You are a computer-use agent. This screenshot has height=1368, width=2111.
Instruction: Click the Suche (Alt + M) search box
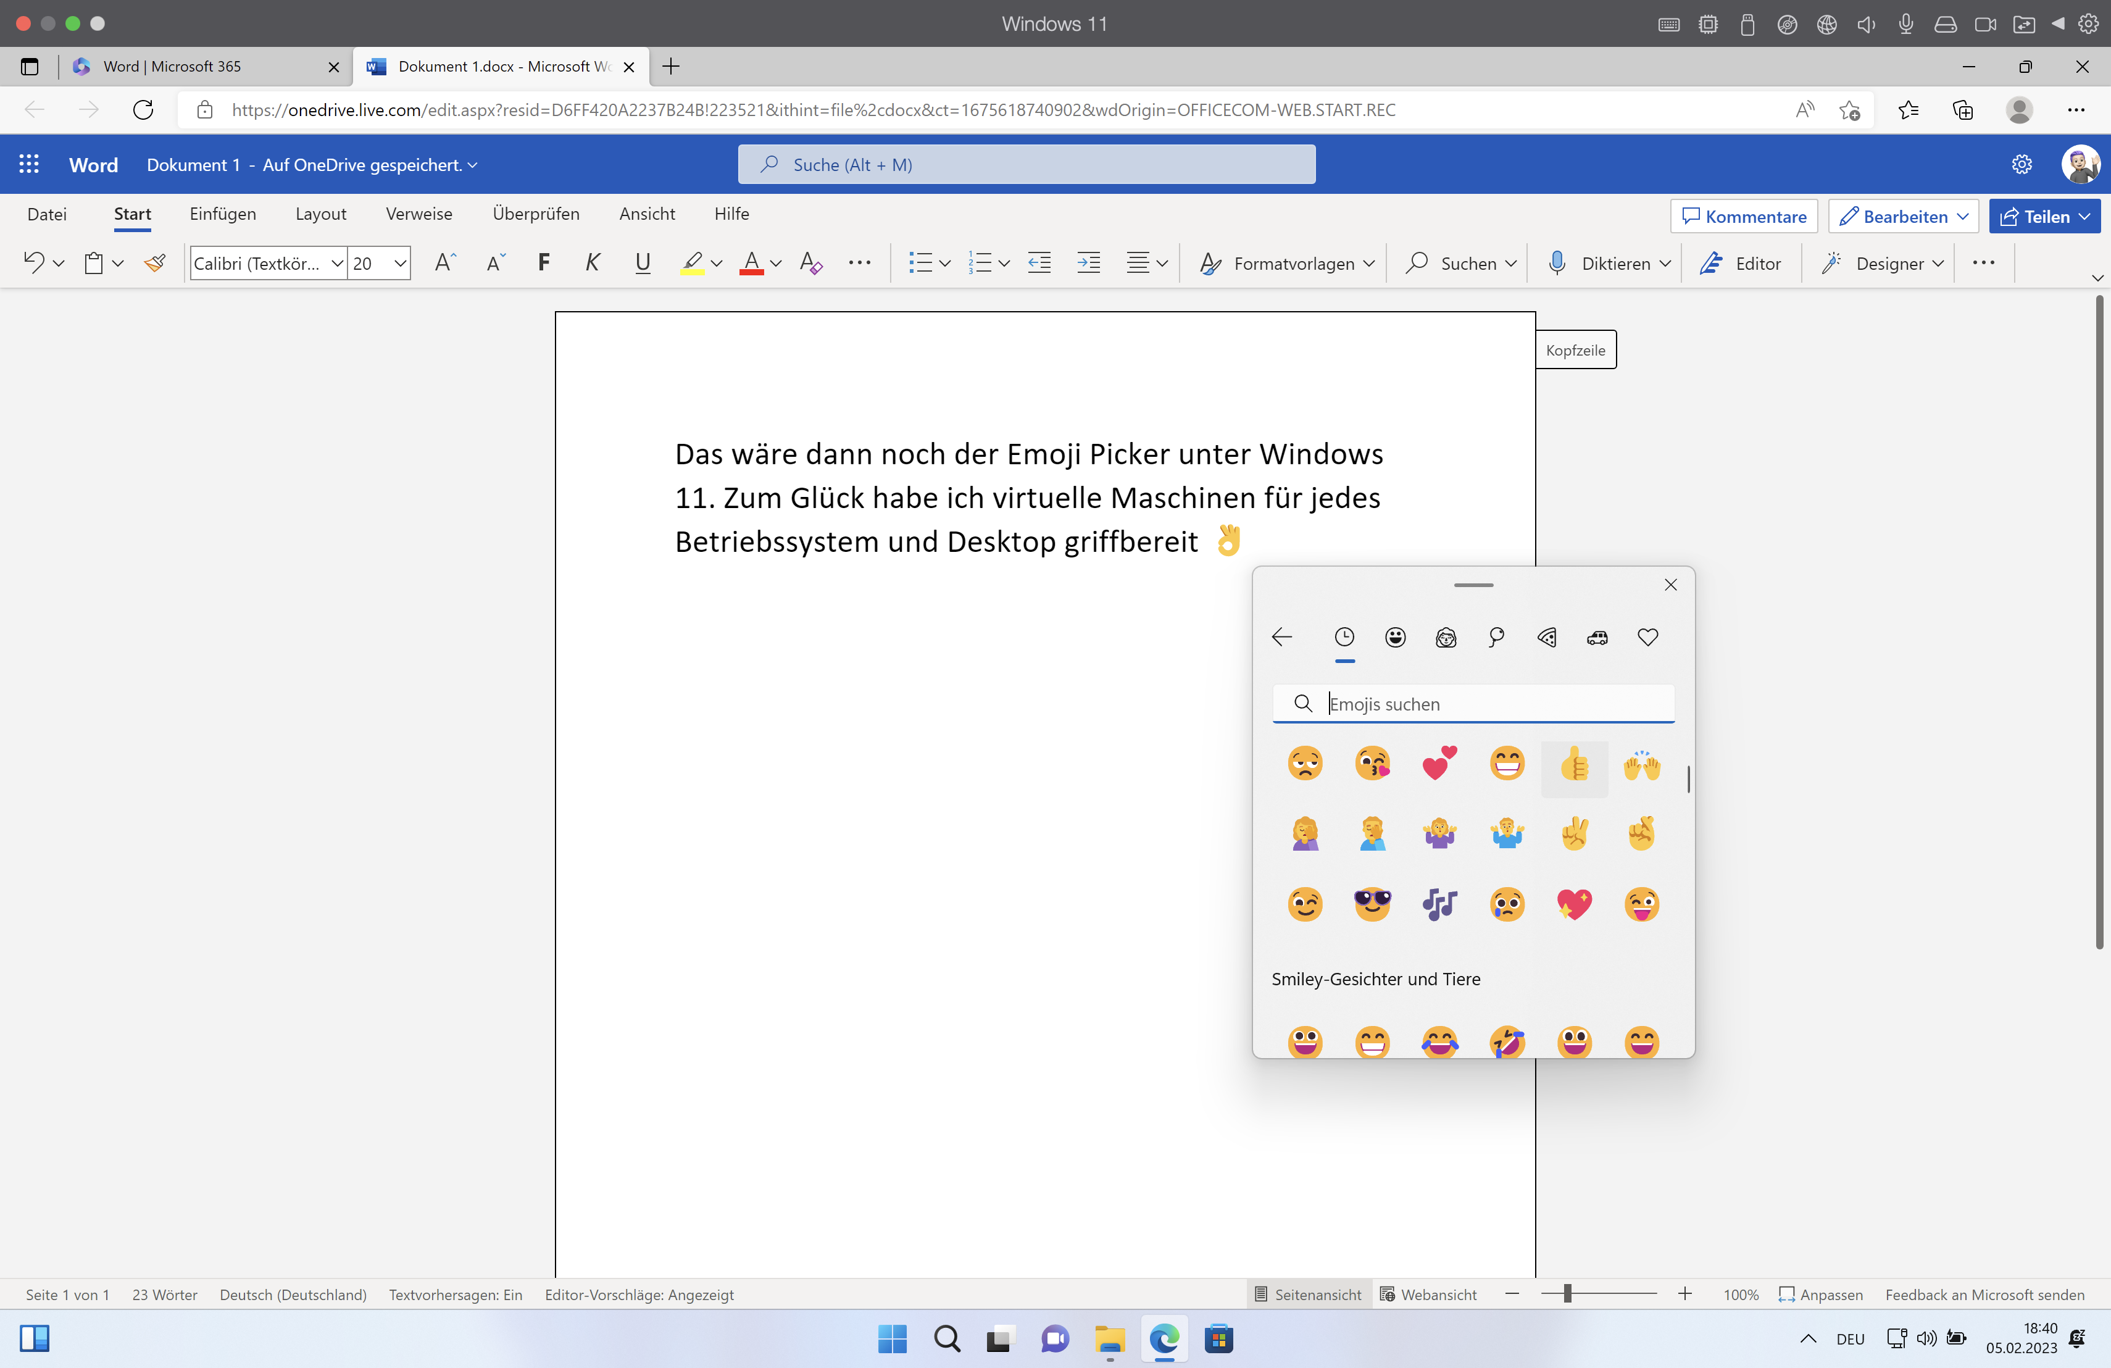(1026, 164)
